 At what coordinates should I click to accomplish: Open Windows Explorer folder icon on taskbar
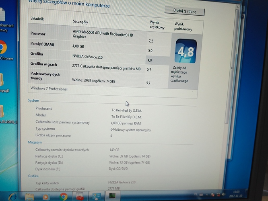pyautogui.click(x=29, y=197)
